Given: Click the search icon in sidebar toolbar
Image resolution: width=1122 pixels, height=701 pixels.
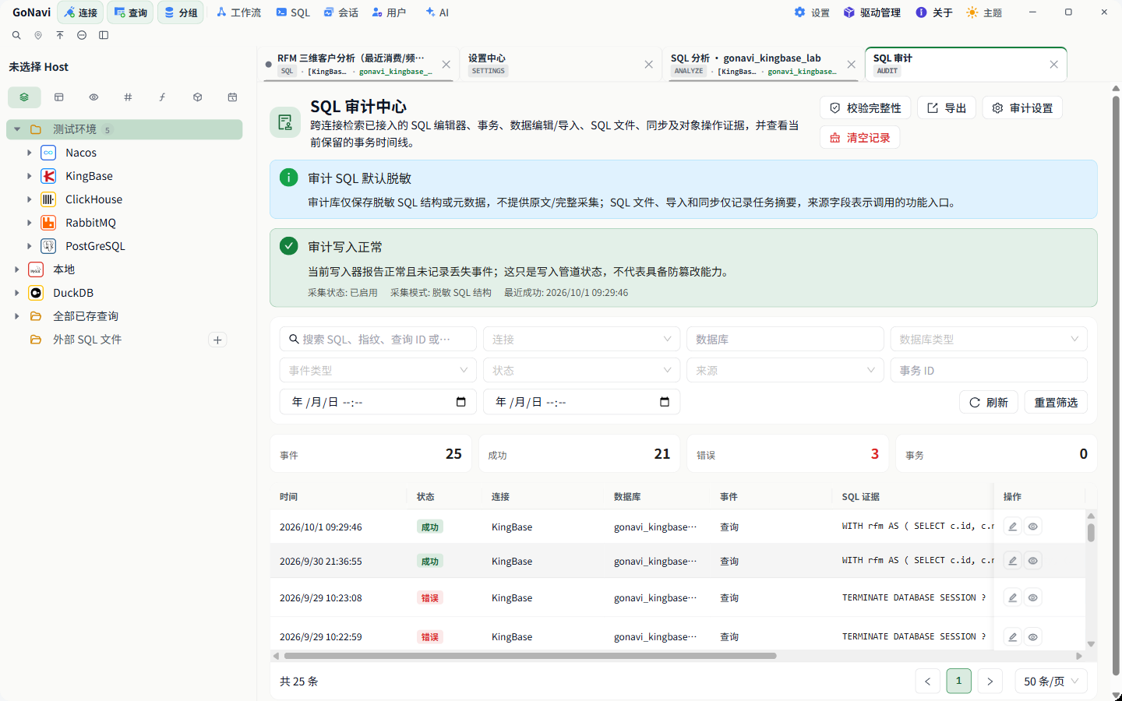Looking at the screenshot, I should 16,35.
